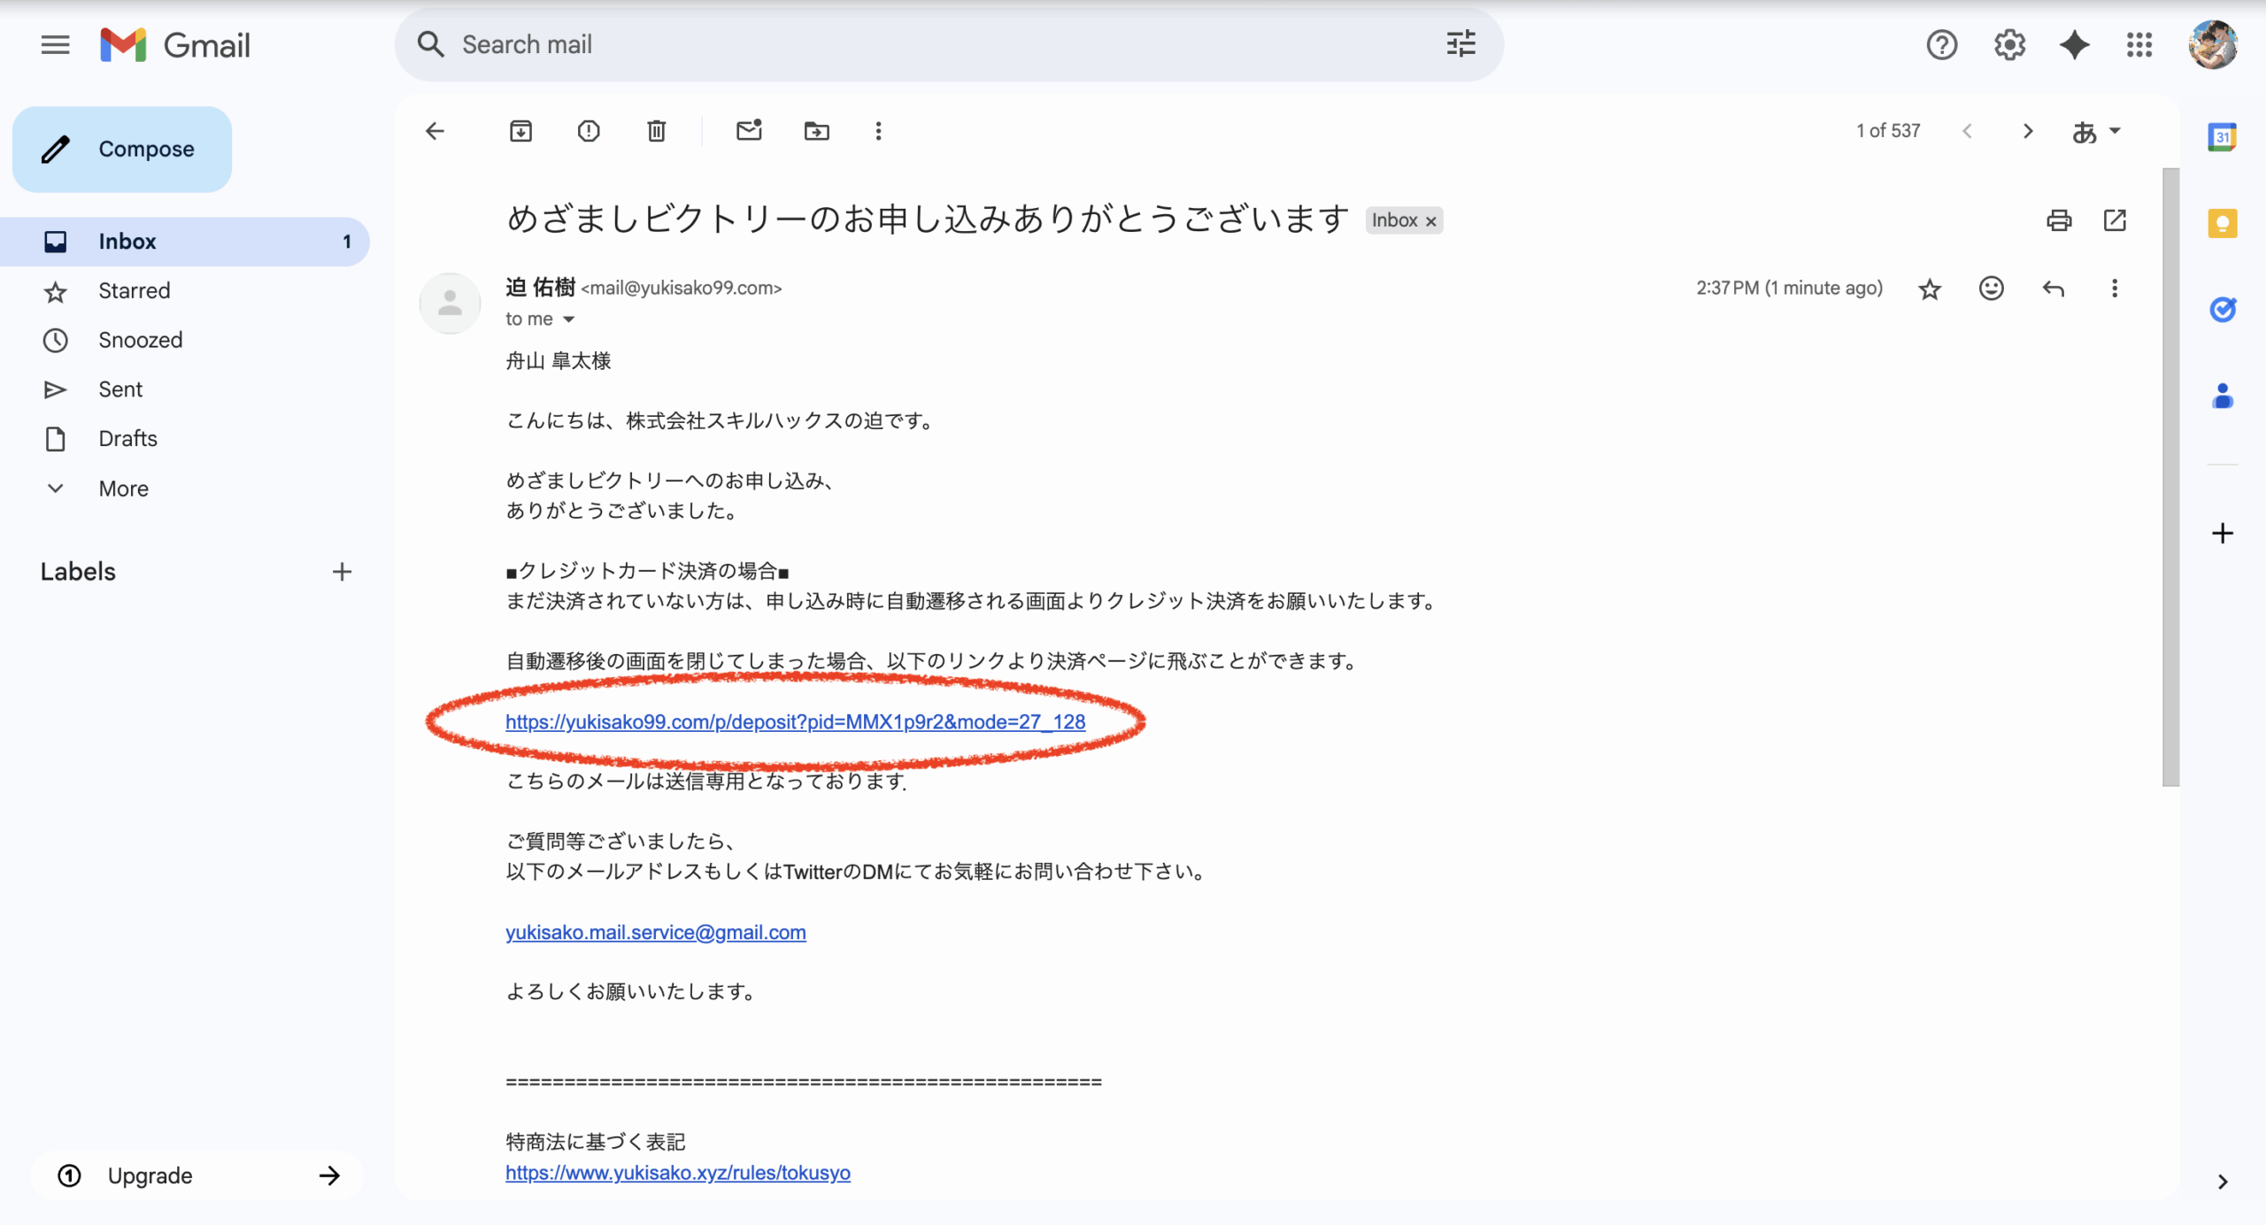Report this email as spam
Screen dimensions: 2266x1225
(x=589, y=131)
